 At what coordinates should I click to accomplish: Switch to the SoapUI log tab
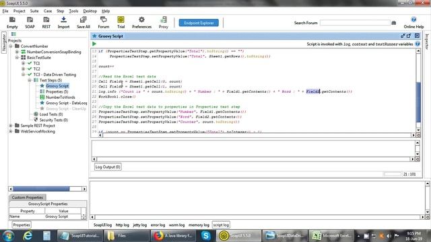(x=102, y=225)
